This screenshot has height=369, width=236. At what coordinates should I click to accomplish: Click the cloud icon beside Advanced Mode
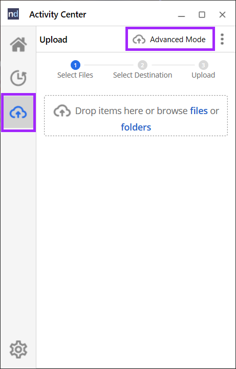139,39
